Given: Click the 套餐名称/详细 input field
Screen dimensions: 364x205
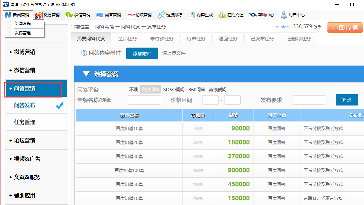Looking at the screenshot, I should 144,100.
